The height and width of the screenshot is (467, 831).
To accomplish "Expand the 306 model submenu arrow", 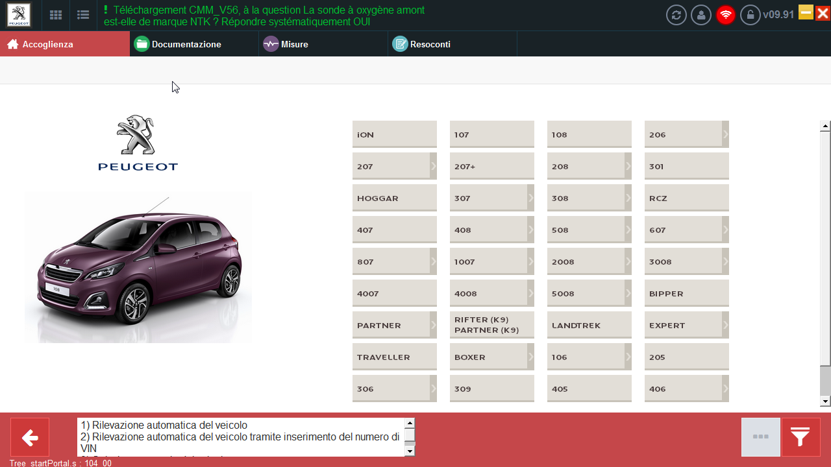I will click(433, 389).
